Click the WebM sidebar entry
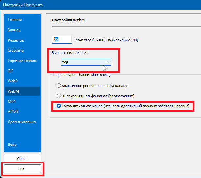 click(x=13, y=91)
